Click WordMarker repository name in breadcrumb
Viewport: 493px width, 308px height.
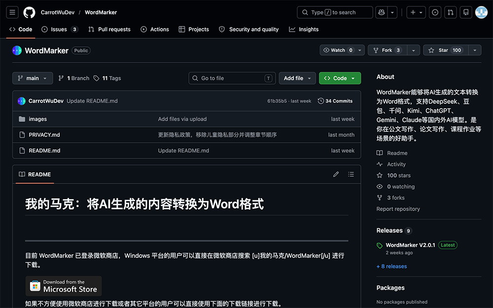(101, 12)
